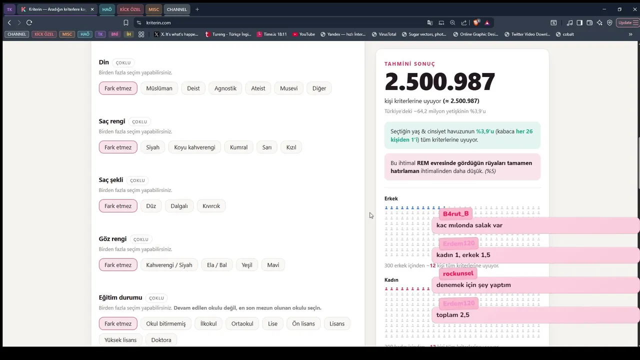
Task: Open Leo AI sparkle icon
Action: [x=599, y=22]
